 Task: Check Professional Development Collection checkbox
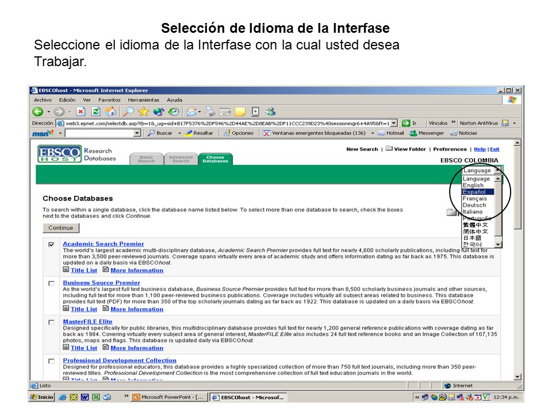pos(51,361)
